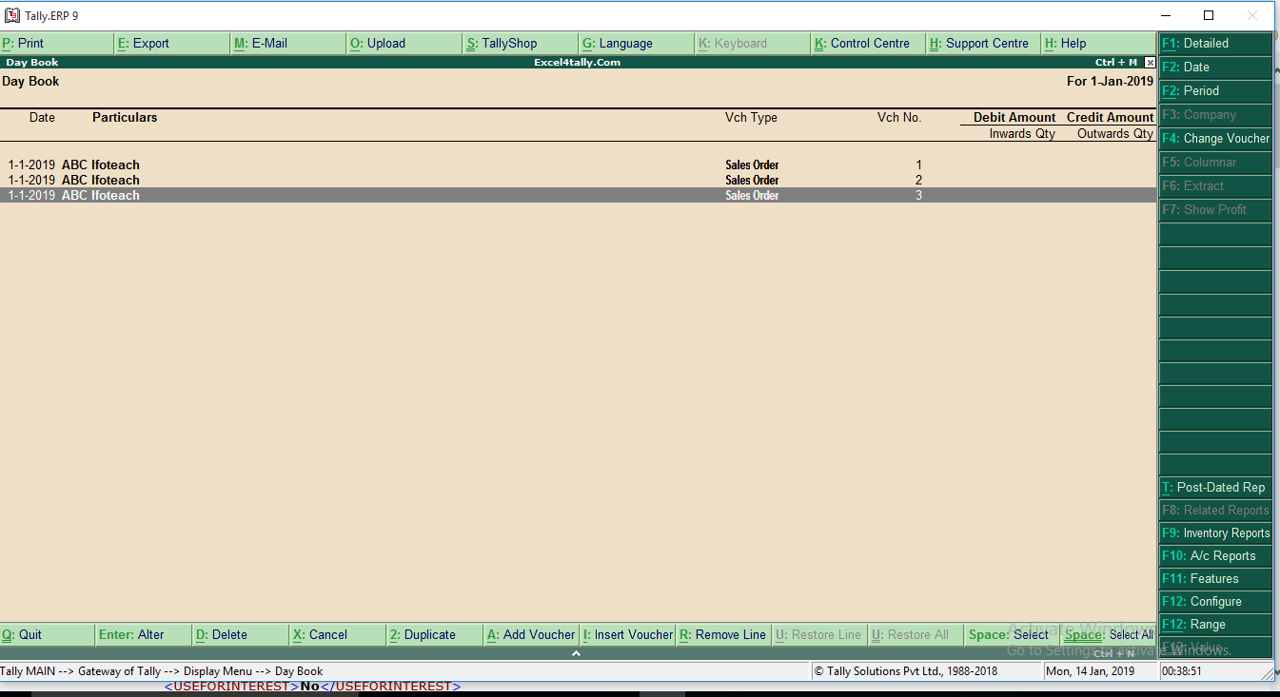The width and height of the screenshot is (1280, 697).
Task: Maximize the Tally.ERP 9 window
Action: click(x=1209, y=15)
